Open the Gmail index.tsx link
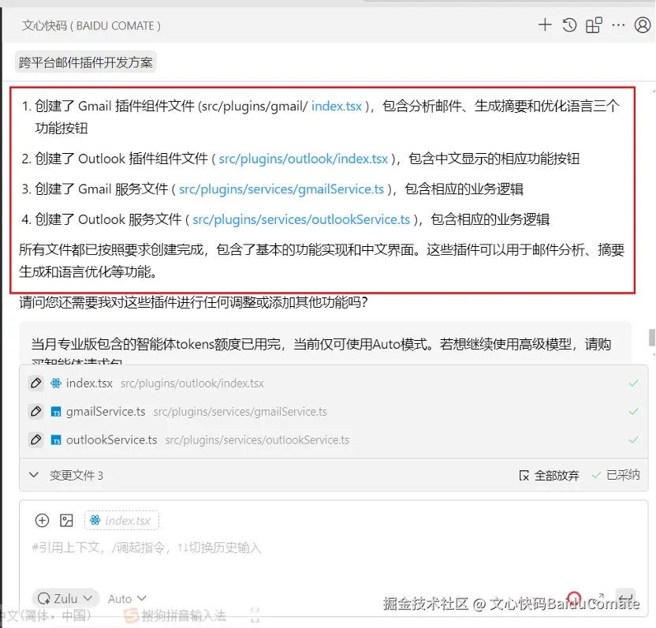Viewport: 656px width, 628px height. click(337, 107)
